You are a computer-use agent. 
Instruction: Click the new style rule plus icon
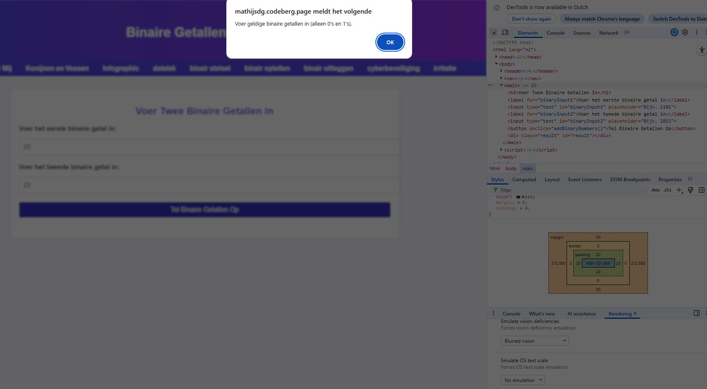679,190
